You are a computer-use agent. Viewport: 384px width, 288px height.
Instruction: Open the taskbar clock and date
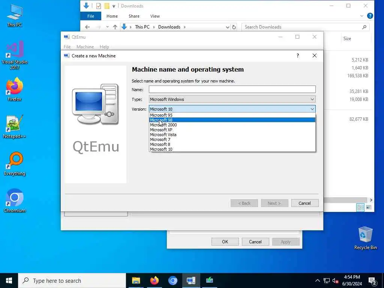(352, 280)
